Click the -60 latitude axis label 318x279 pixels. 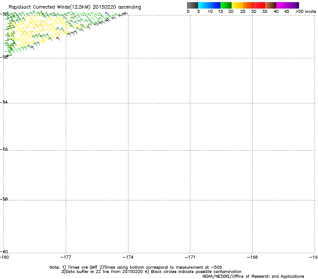(x=4, y=252)
